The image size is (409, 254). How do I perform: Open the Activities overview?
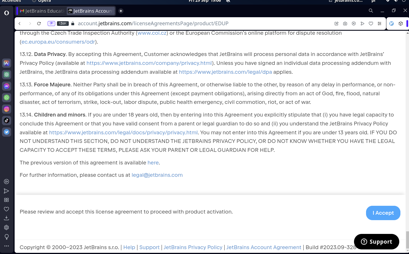click(x=11, y=1)
